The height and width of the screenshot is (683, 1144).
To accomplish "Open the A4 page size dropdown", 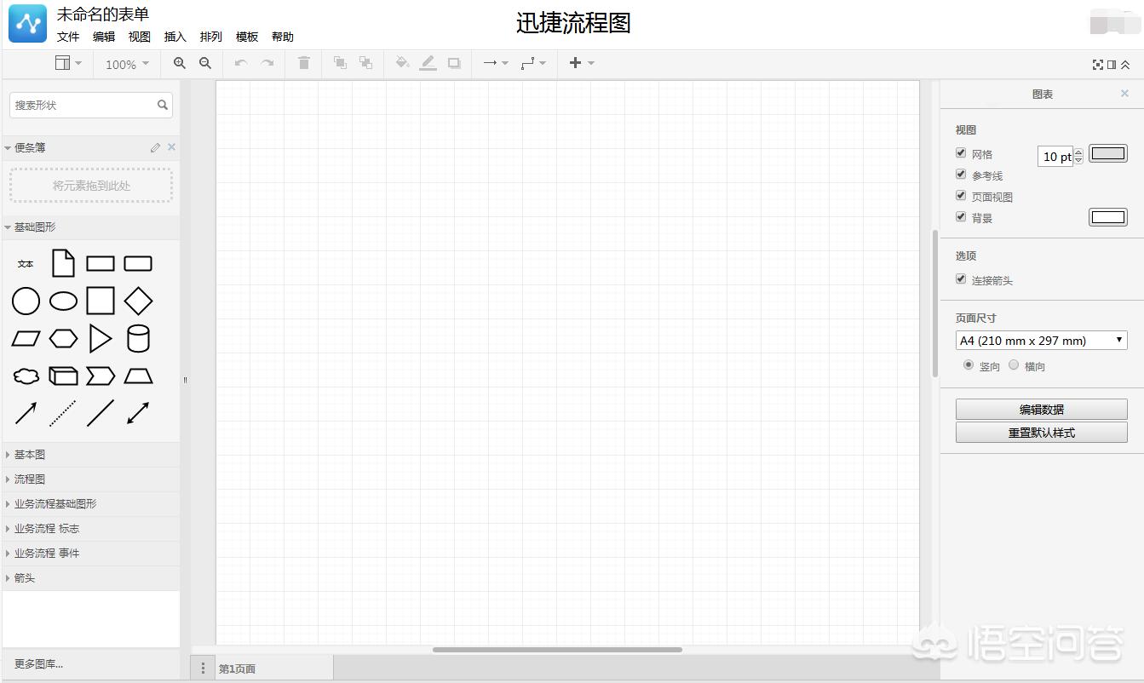I will point(1042,341).
